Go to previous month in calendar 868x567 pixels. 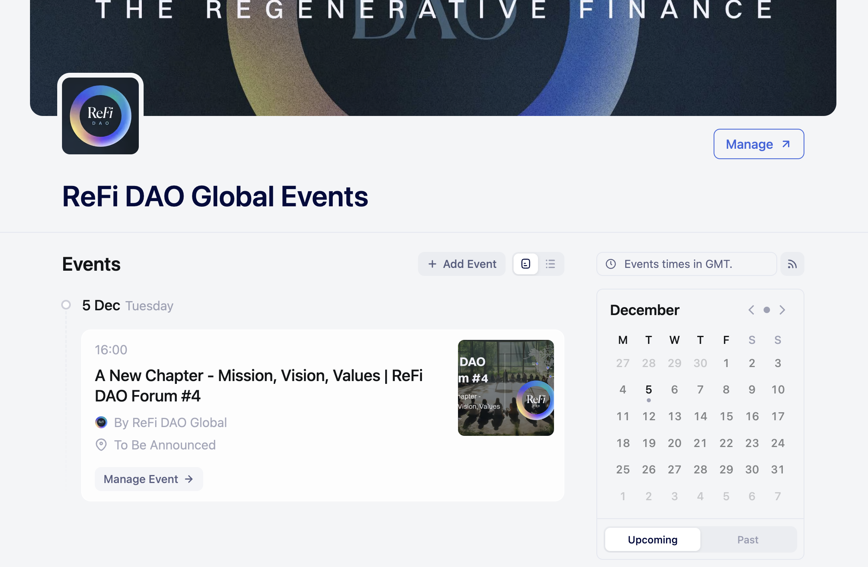point(751,310)
